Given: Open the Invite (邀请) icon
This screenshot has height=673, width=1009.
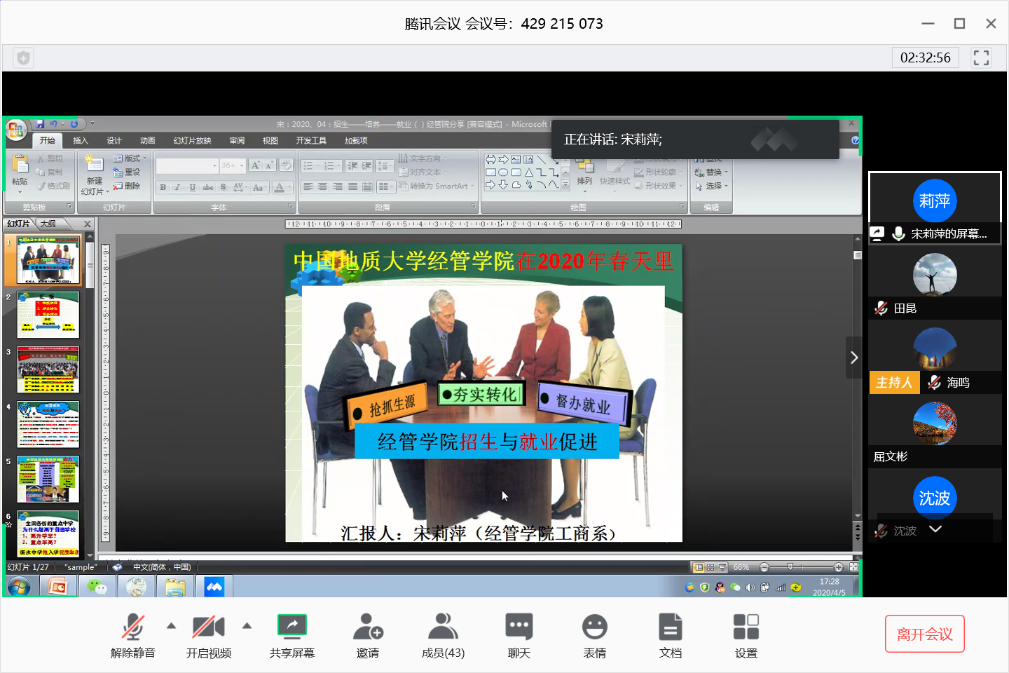Looking at the screenshot, I should (367, 634).
